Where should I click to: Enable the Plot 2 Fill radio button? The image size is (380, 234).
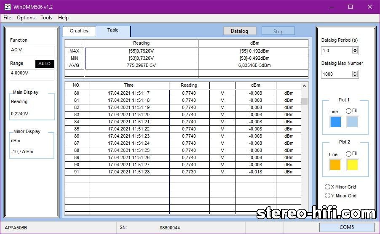(348, 154)
